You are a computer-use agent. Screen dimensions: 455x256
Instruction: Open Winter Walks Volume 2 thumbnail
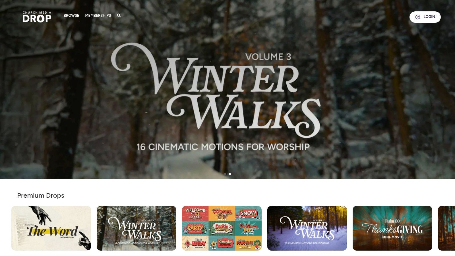307,228
